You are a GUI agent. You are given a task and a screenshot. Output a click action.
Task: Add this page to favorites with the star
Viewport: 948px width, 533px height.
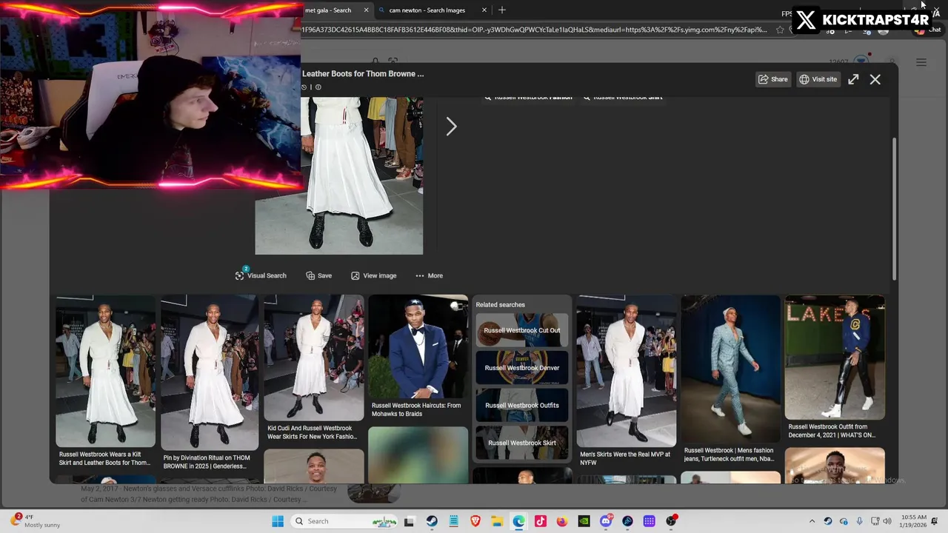[780, 30]
